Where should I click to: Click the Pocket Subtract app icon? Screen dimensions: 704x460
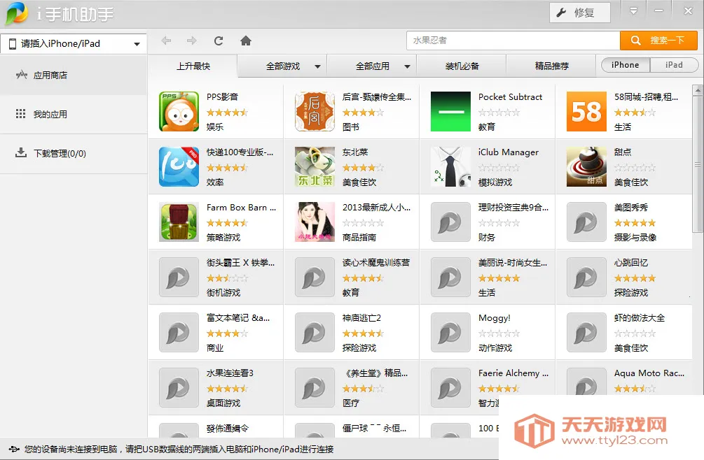[x=450, y=111]
